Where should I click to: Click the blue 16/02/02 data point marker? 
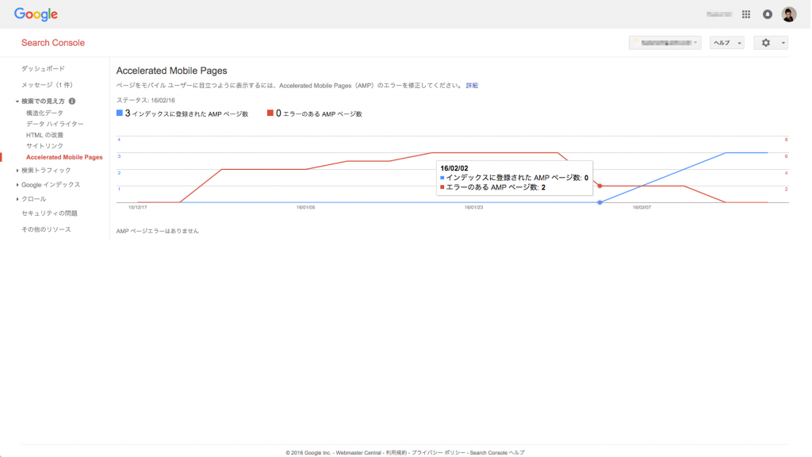pyautogui.click(x=599, y=202)
